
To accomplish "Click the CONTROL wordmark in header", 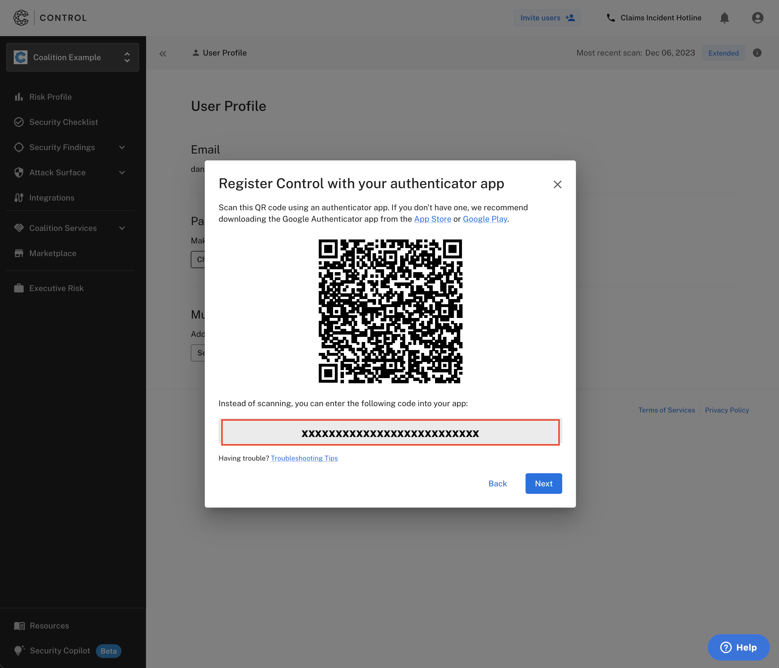I will pos(63,18).
